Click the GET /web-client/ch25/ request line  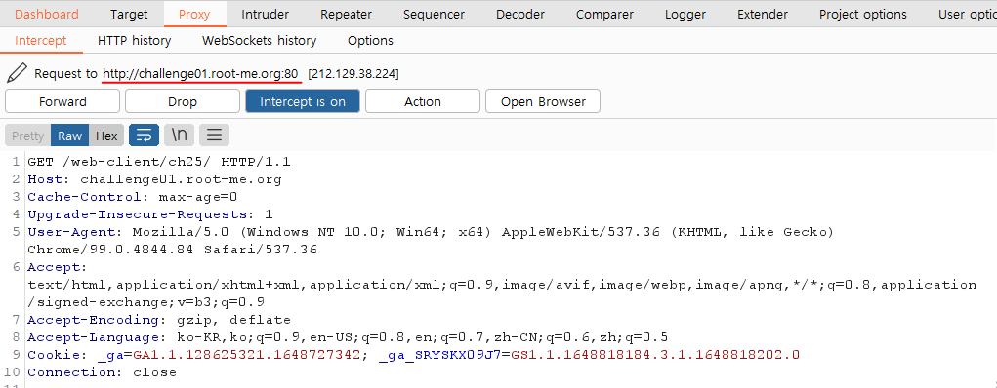click(x=159, y=162)
